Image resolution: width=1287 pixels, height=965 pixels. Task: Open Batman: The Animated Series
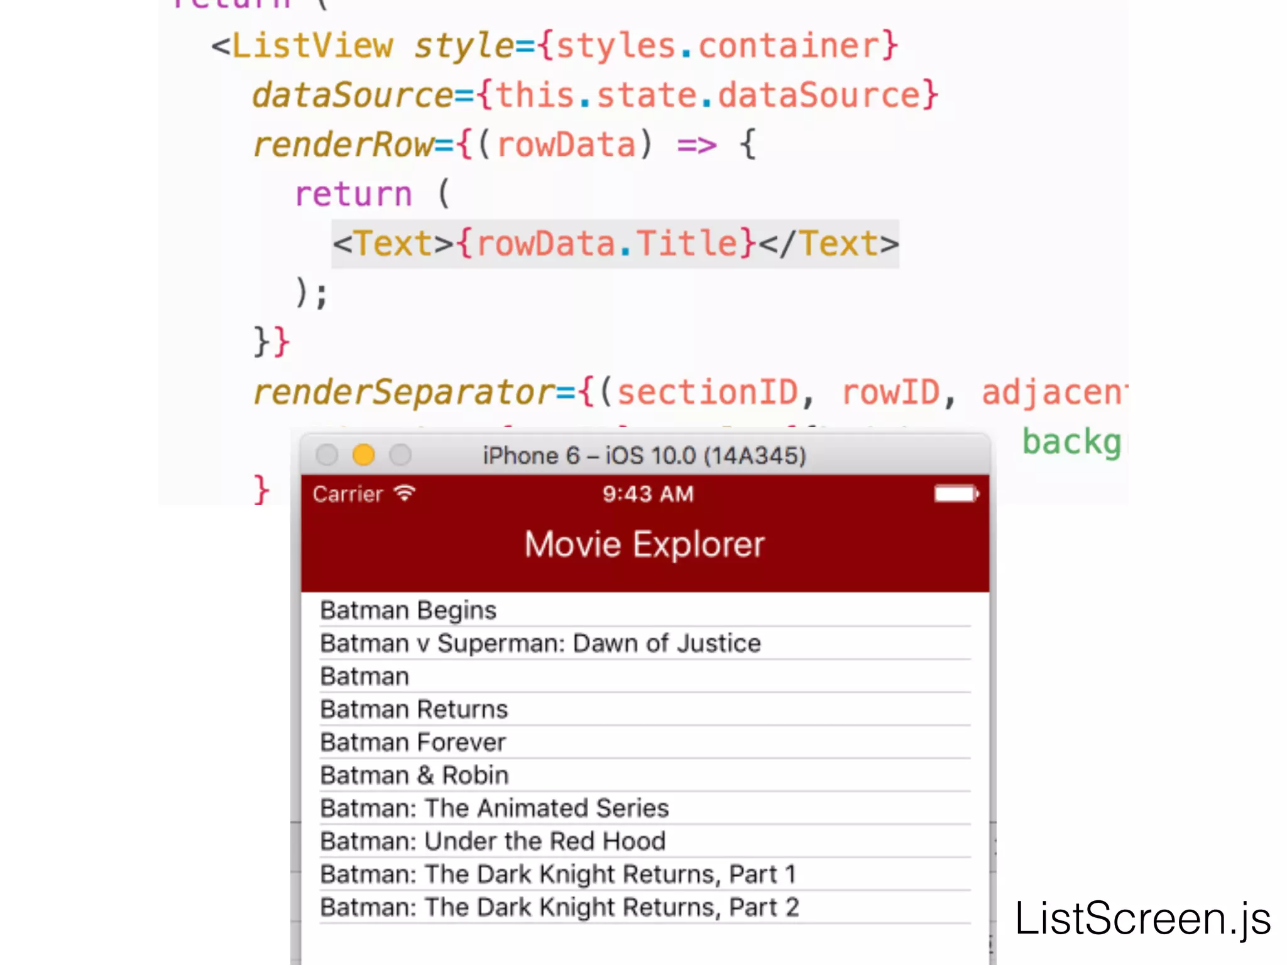click(495, 809)
